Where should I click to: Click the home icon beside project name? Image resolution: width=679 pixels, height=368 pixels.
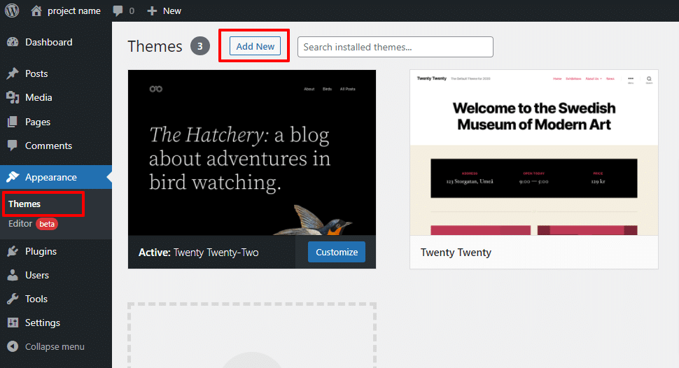(x=36, y=10)
